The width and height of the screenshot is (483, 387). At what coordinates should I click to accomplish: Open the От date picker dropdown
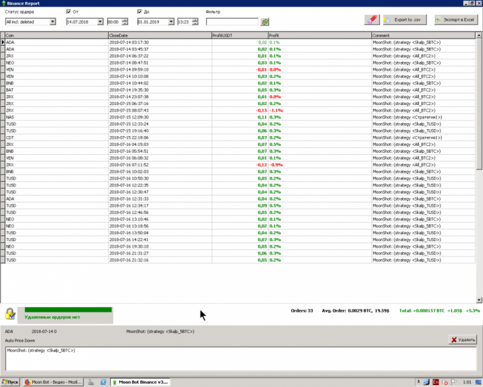tap(100, 21)
